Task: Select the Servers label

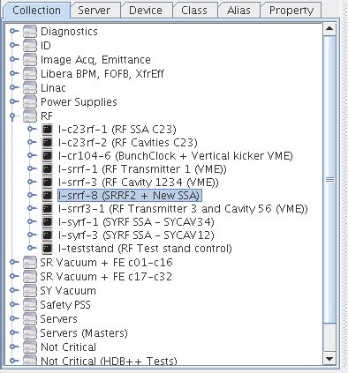Action: 58,319
